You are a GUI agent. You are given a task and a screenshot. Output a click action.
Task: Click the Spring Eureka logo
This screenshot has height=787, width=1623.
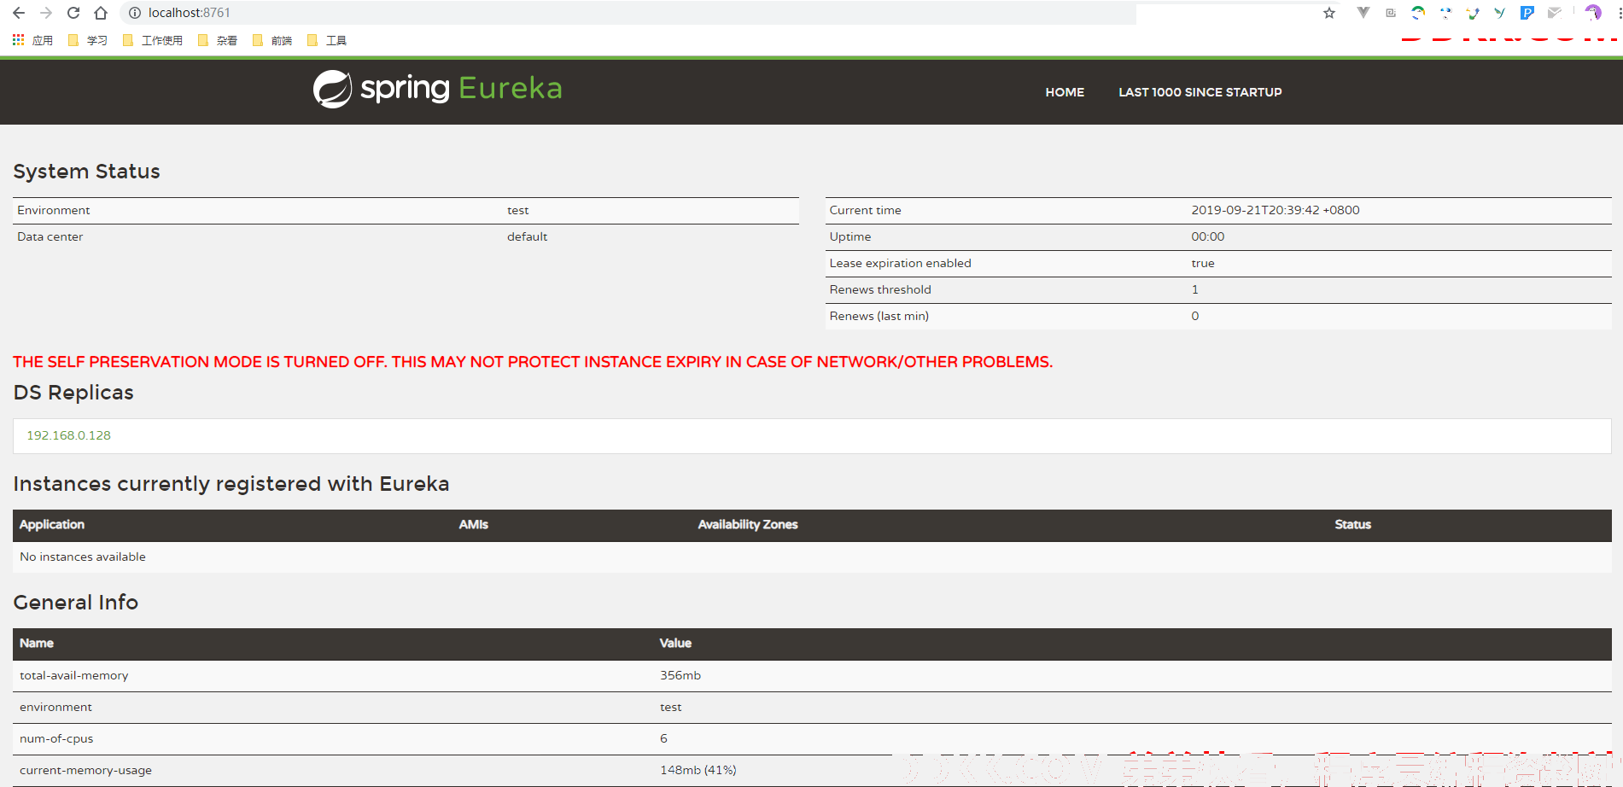coord(438,89)
